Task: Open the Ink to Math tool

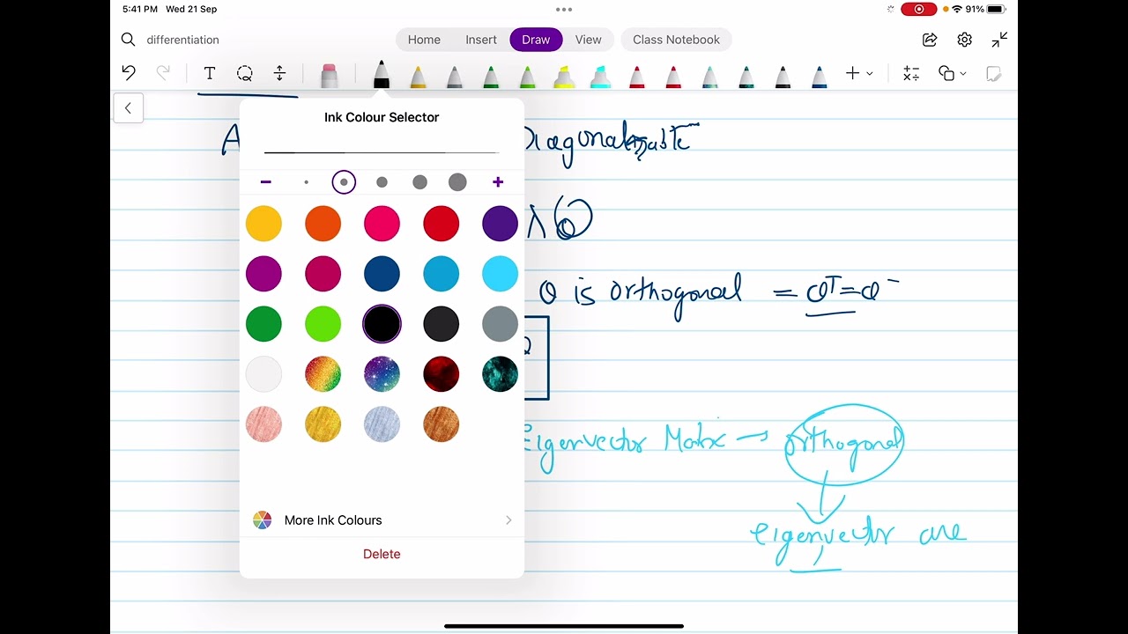Action: [911, 73]
